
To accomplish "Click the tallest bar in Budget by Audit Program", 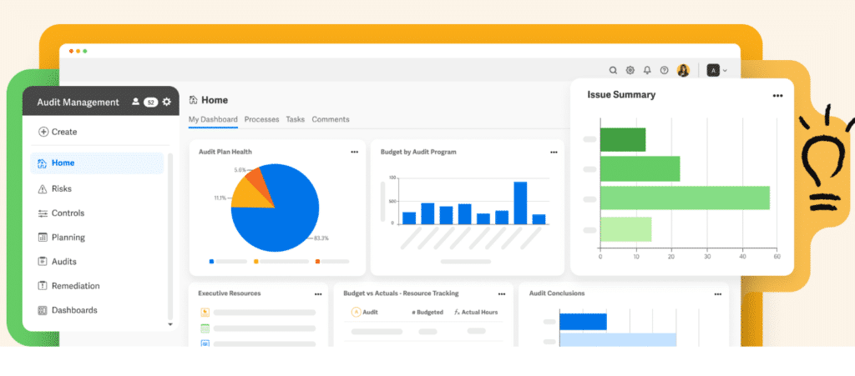I will (520, 203).
